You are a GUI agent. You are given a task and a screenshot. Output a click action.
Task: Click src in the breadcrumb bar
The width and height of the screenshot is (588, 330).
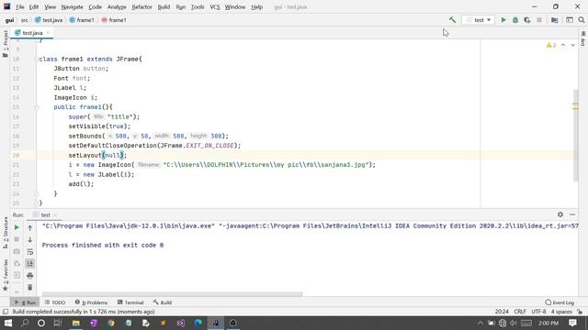tap(25, 20)
